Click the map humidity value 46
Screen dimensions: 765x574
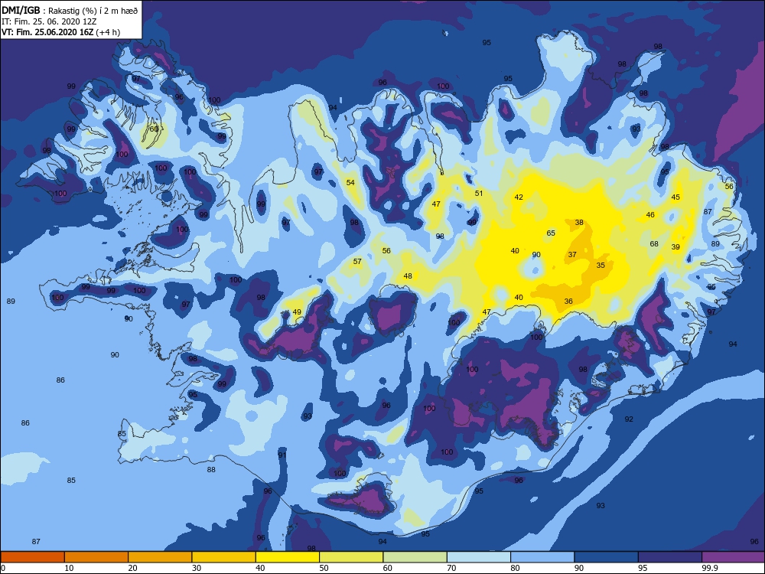point(650,214)
